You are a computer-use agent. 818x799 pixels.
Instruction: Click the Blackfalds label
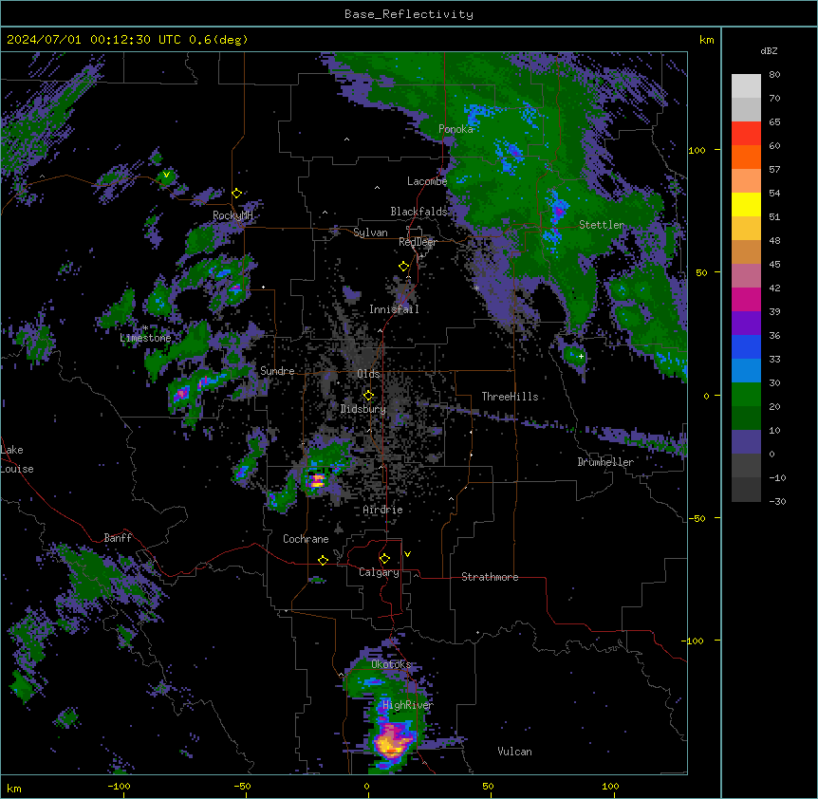coord(418,212)
